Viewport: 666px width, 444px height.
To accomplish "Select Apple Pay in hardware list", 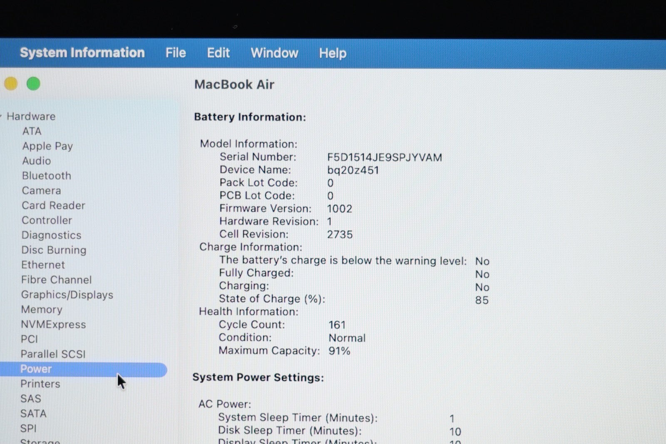I will (x=47, y=146).
